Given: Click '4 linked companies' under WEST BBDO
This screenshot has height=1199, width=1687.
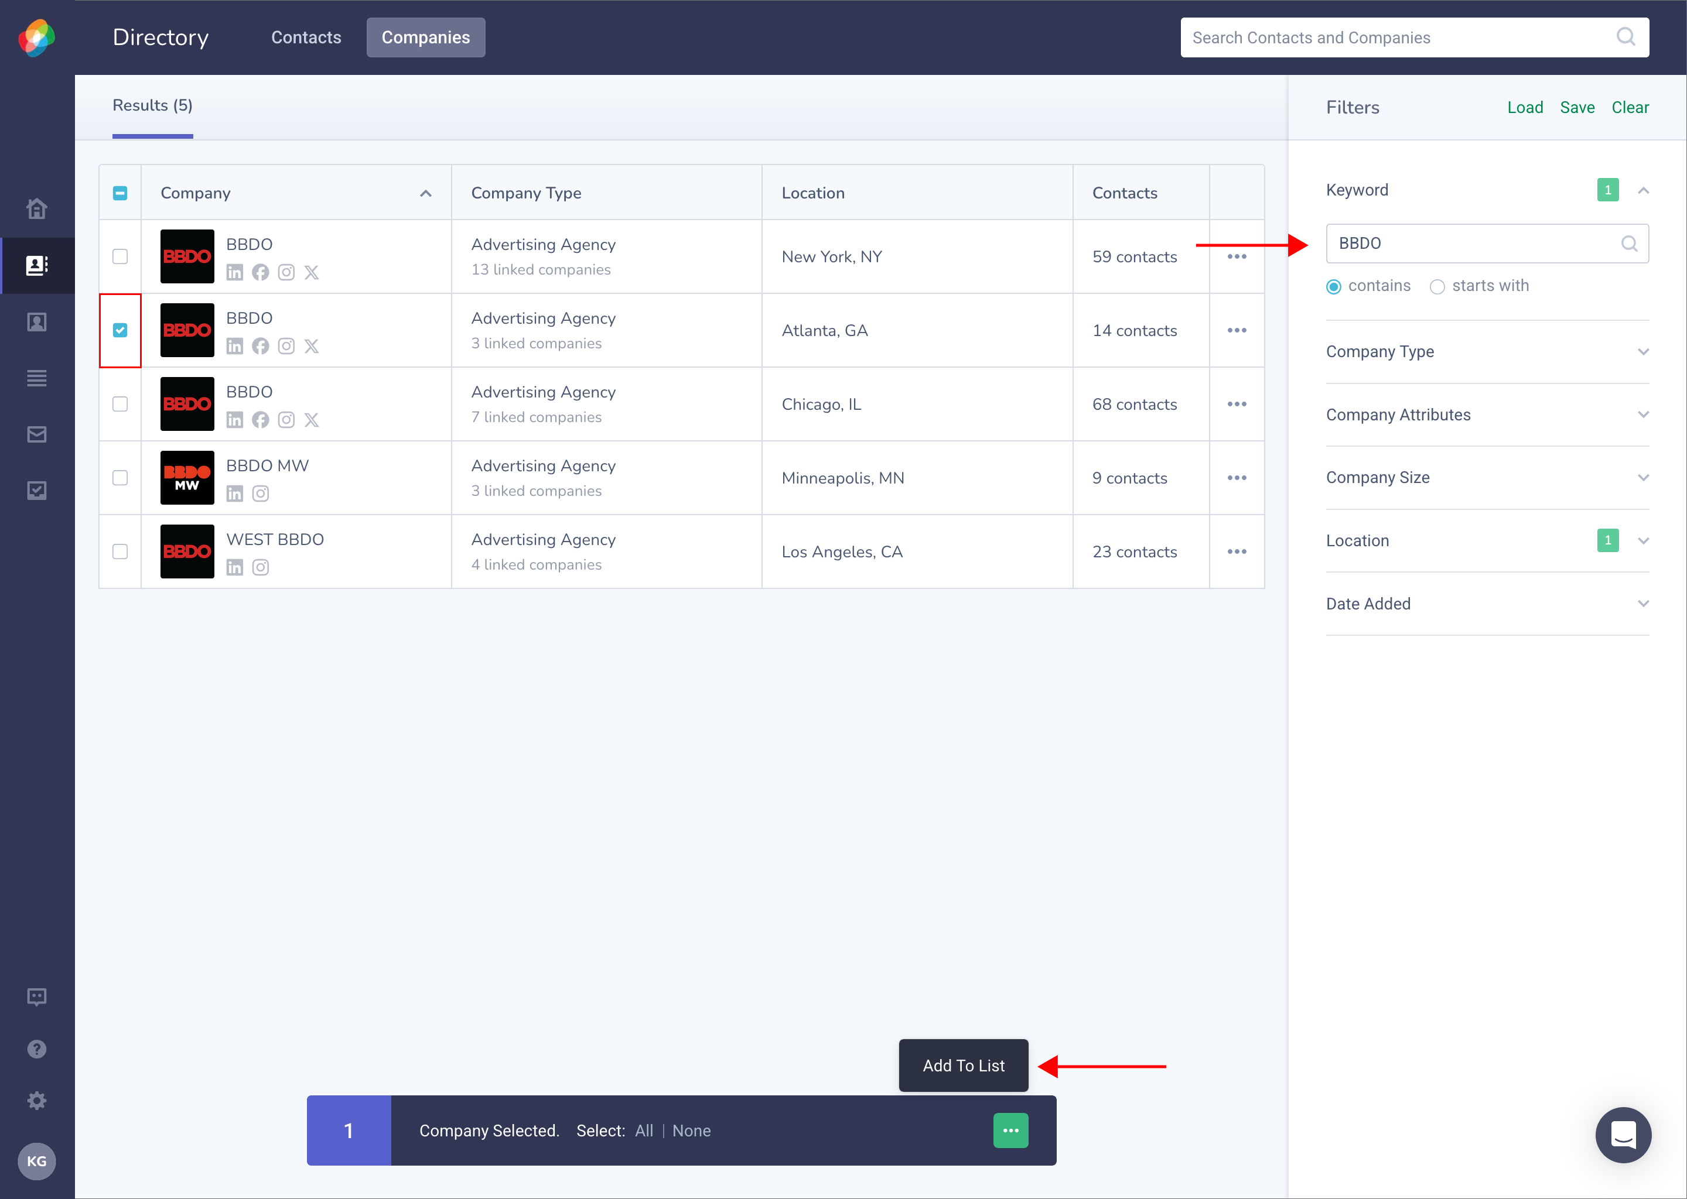Looking at the screenshot, I should tap(536, 565).
